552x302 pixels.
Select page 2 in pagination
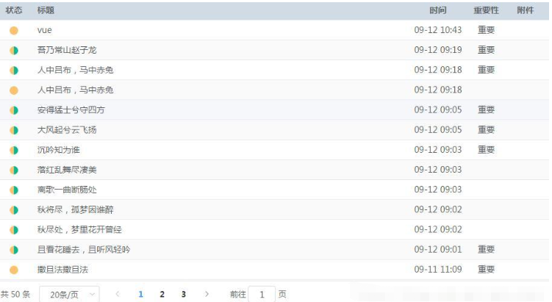pos(162,294)
